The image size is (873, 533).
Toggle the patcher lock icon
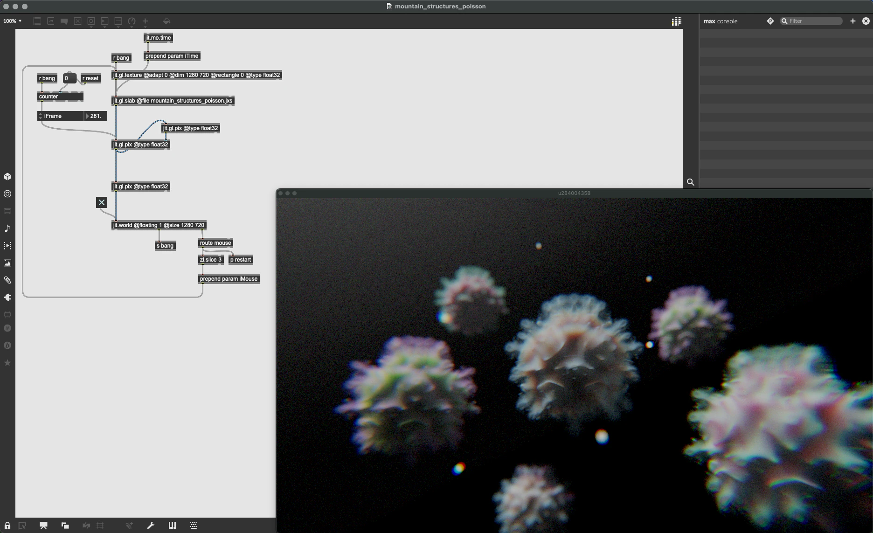click(x=7, y=526)
